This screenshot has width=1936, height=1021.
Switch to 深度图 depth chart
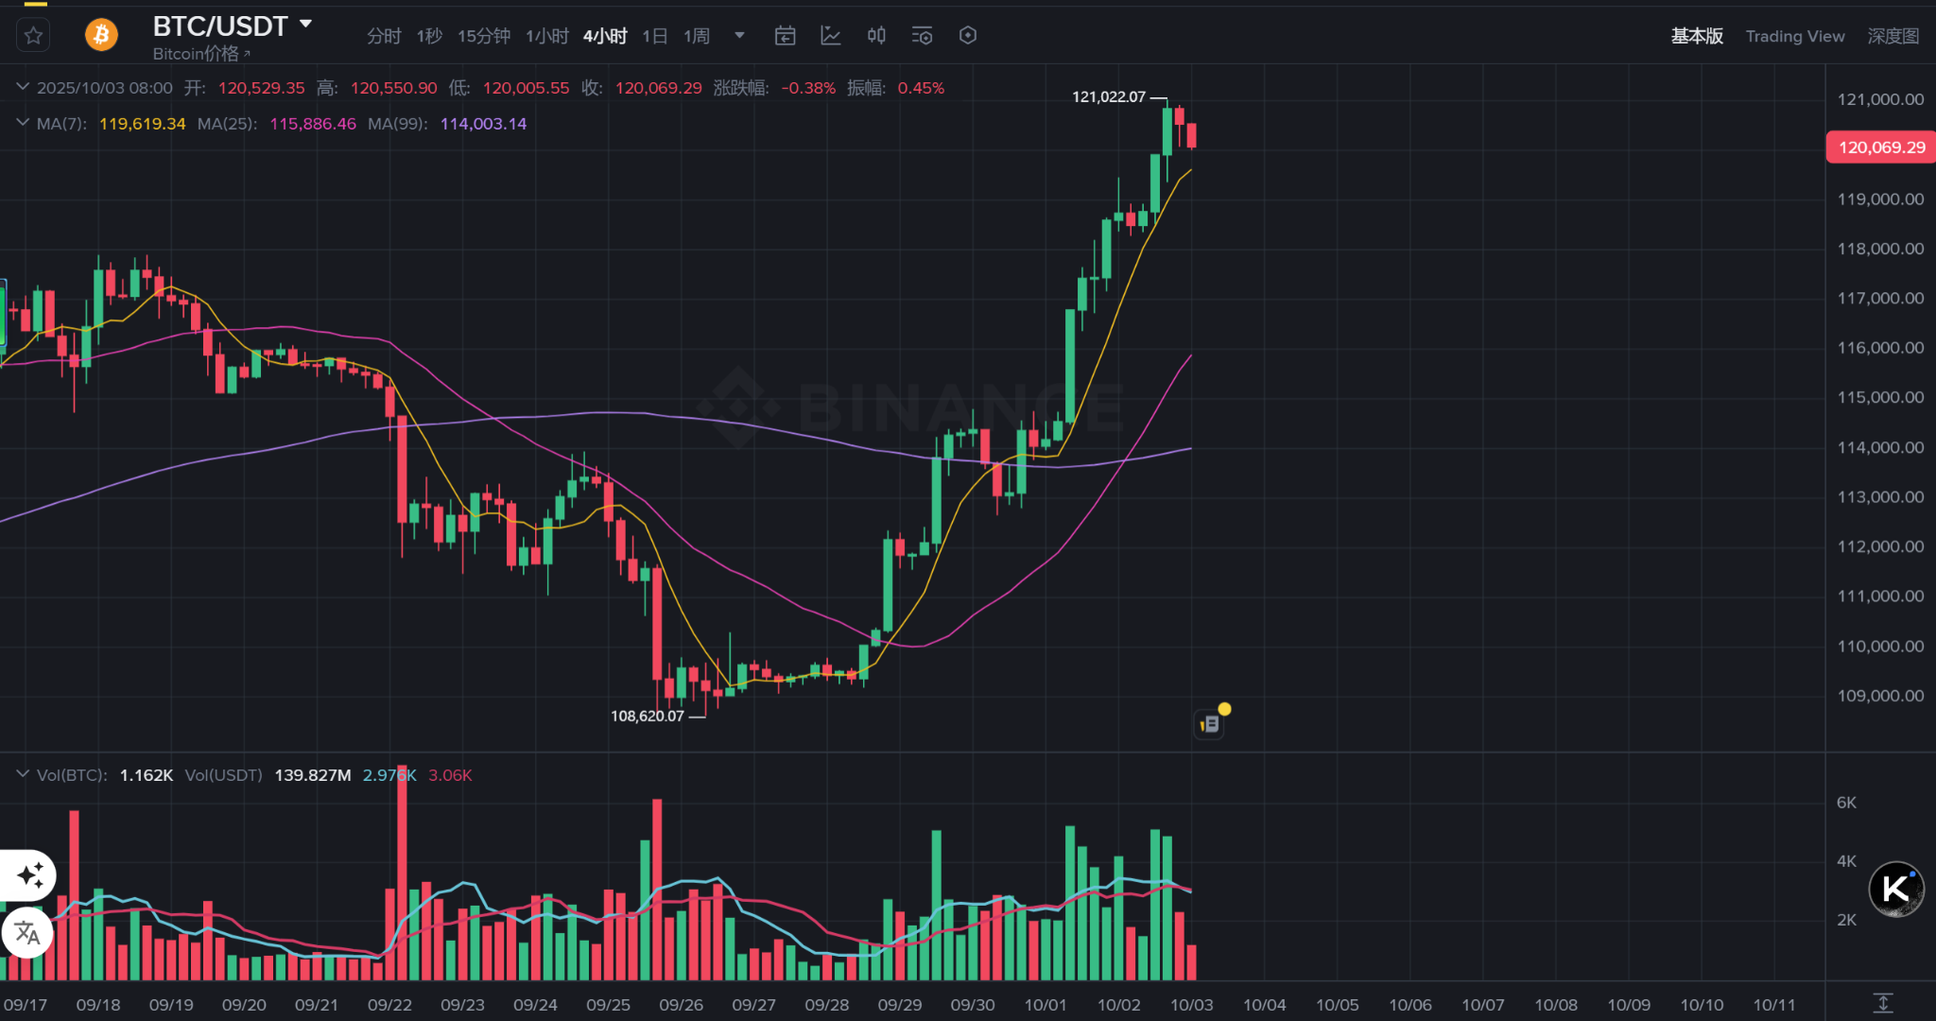(1893, 36)
